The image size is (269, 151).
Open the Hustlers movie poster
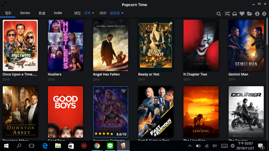(65, 45)
